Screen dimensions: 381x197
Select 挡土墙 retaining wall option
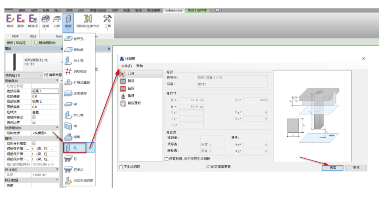(x=77, y=60)
